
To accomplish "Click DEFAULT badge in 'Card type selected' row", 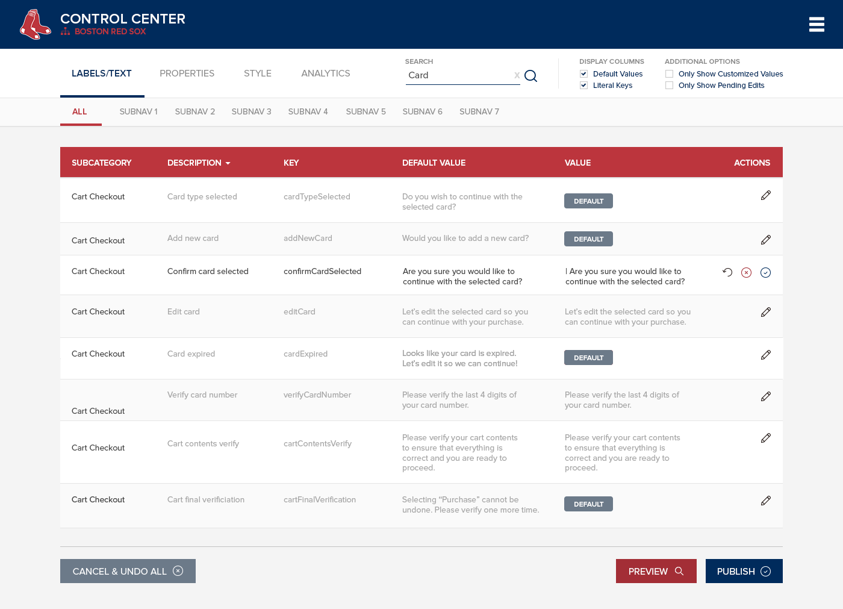I will tap(588, 201).
